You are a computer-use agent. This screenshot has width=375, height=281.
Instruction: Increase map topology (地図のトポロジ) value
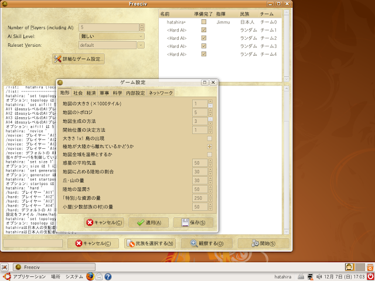click(x=210, y=111)
